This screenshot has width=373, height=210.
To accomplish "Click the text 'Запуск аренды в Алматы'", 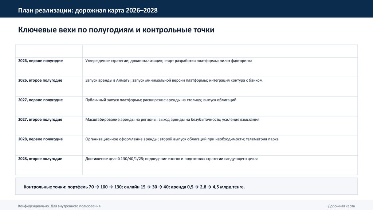I will [x=108, y=80].
